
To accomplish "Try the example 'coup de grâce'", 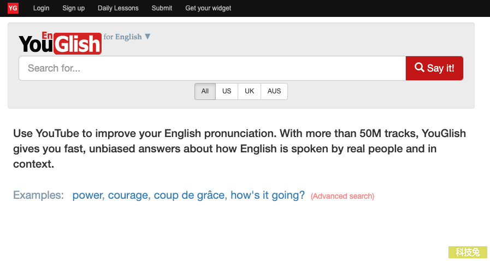I will click(x=189, y=195).
